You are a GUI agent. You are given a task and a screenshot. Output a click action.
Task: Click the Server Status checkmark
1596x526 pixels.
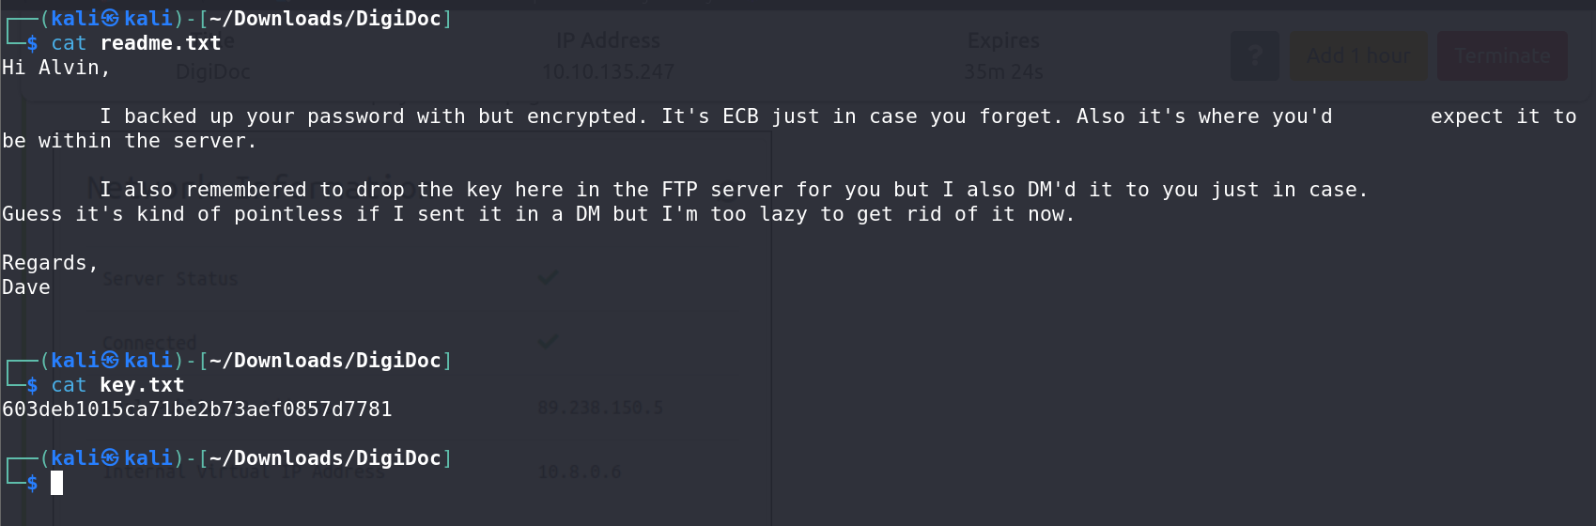(x=548, y=278)
